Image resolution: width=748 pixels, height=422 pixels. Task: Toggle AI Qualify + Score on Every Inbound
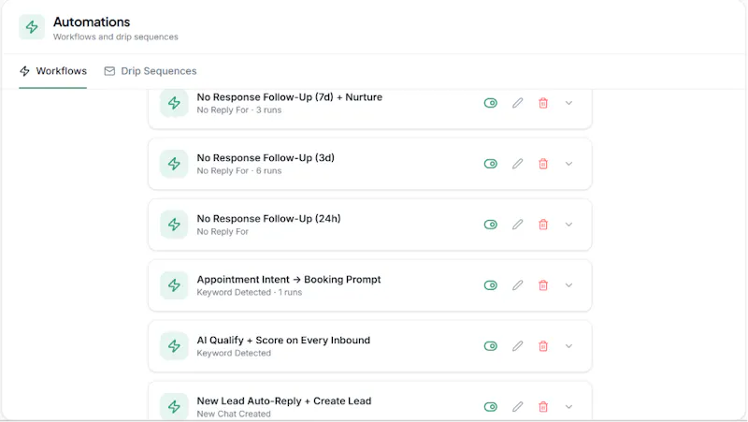click(x=490, y=346)
